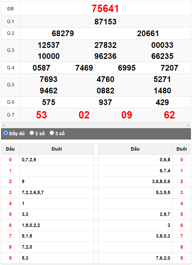Image resolution: width=192 pixels, height=265 pixels.
Task: Click the special prize number 75641
Action: (x=105, y=8)
